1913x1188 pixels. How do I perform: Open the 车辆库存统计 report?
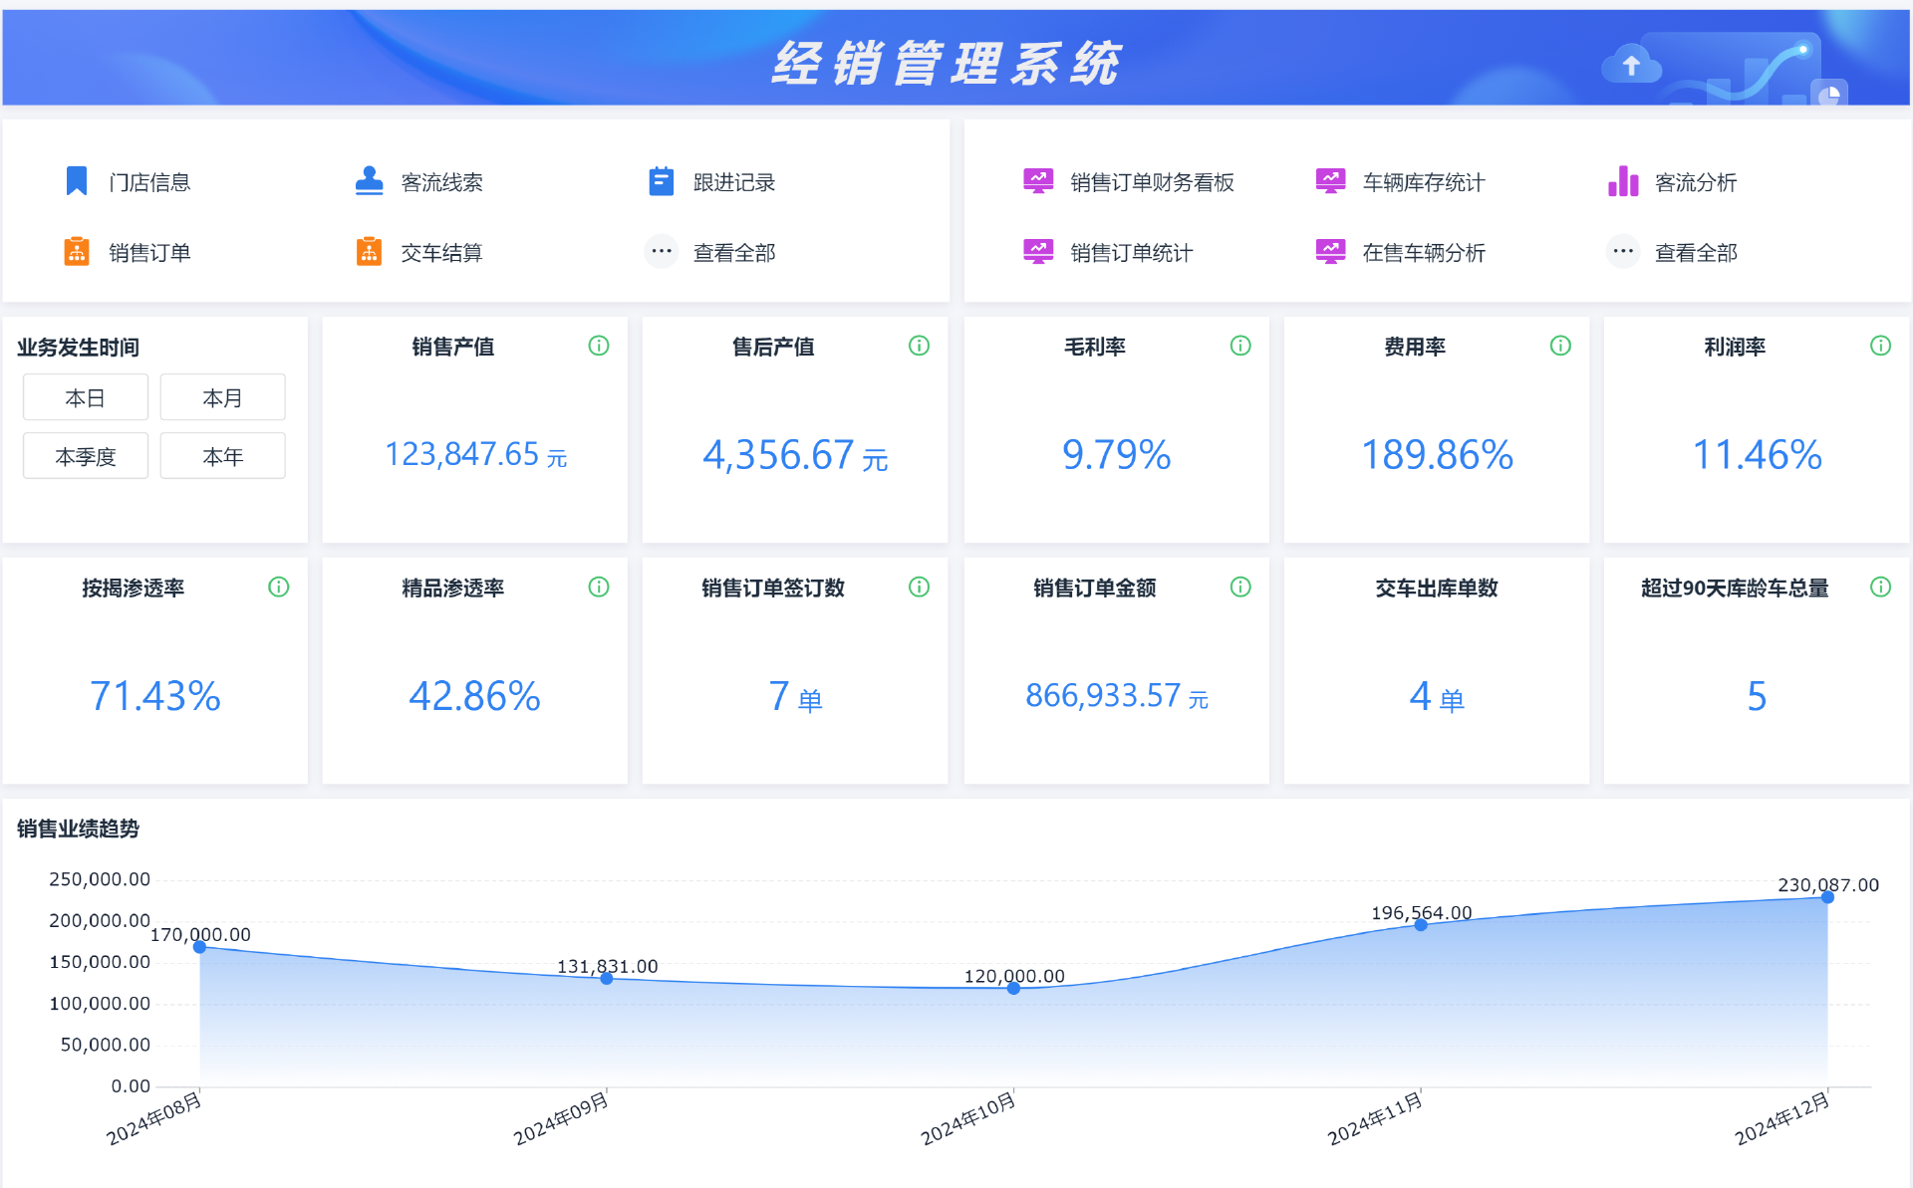click(x=1423, y=182)
